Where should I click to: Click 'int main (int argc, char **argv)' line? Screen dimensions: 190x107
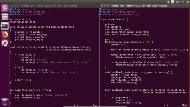coord(31,90)
